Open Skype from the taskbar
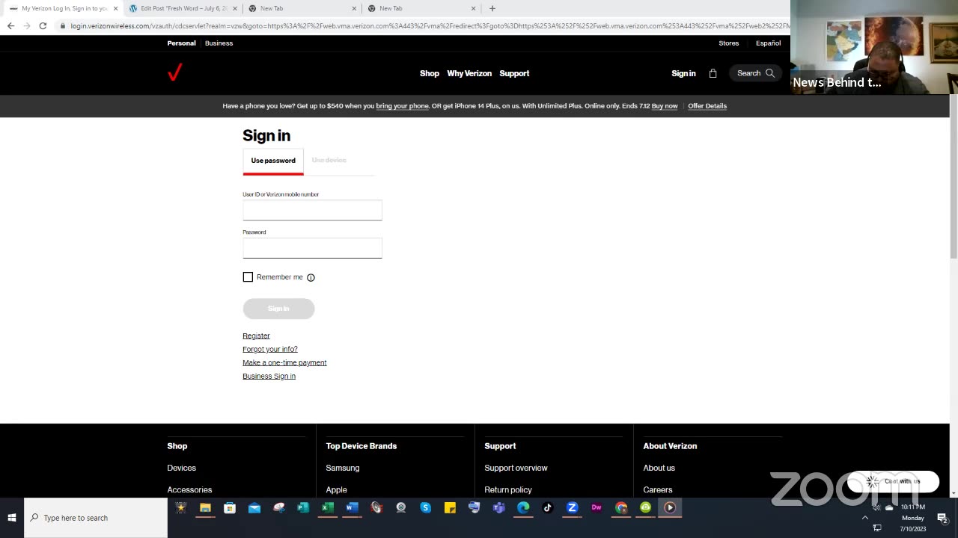958x538 pixels. point(425,508)
